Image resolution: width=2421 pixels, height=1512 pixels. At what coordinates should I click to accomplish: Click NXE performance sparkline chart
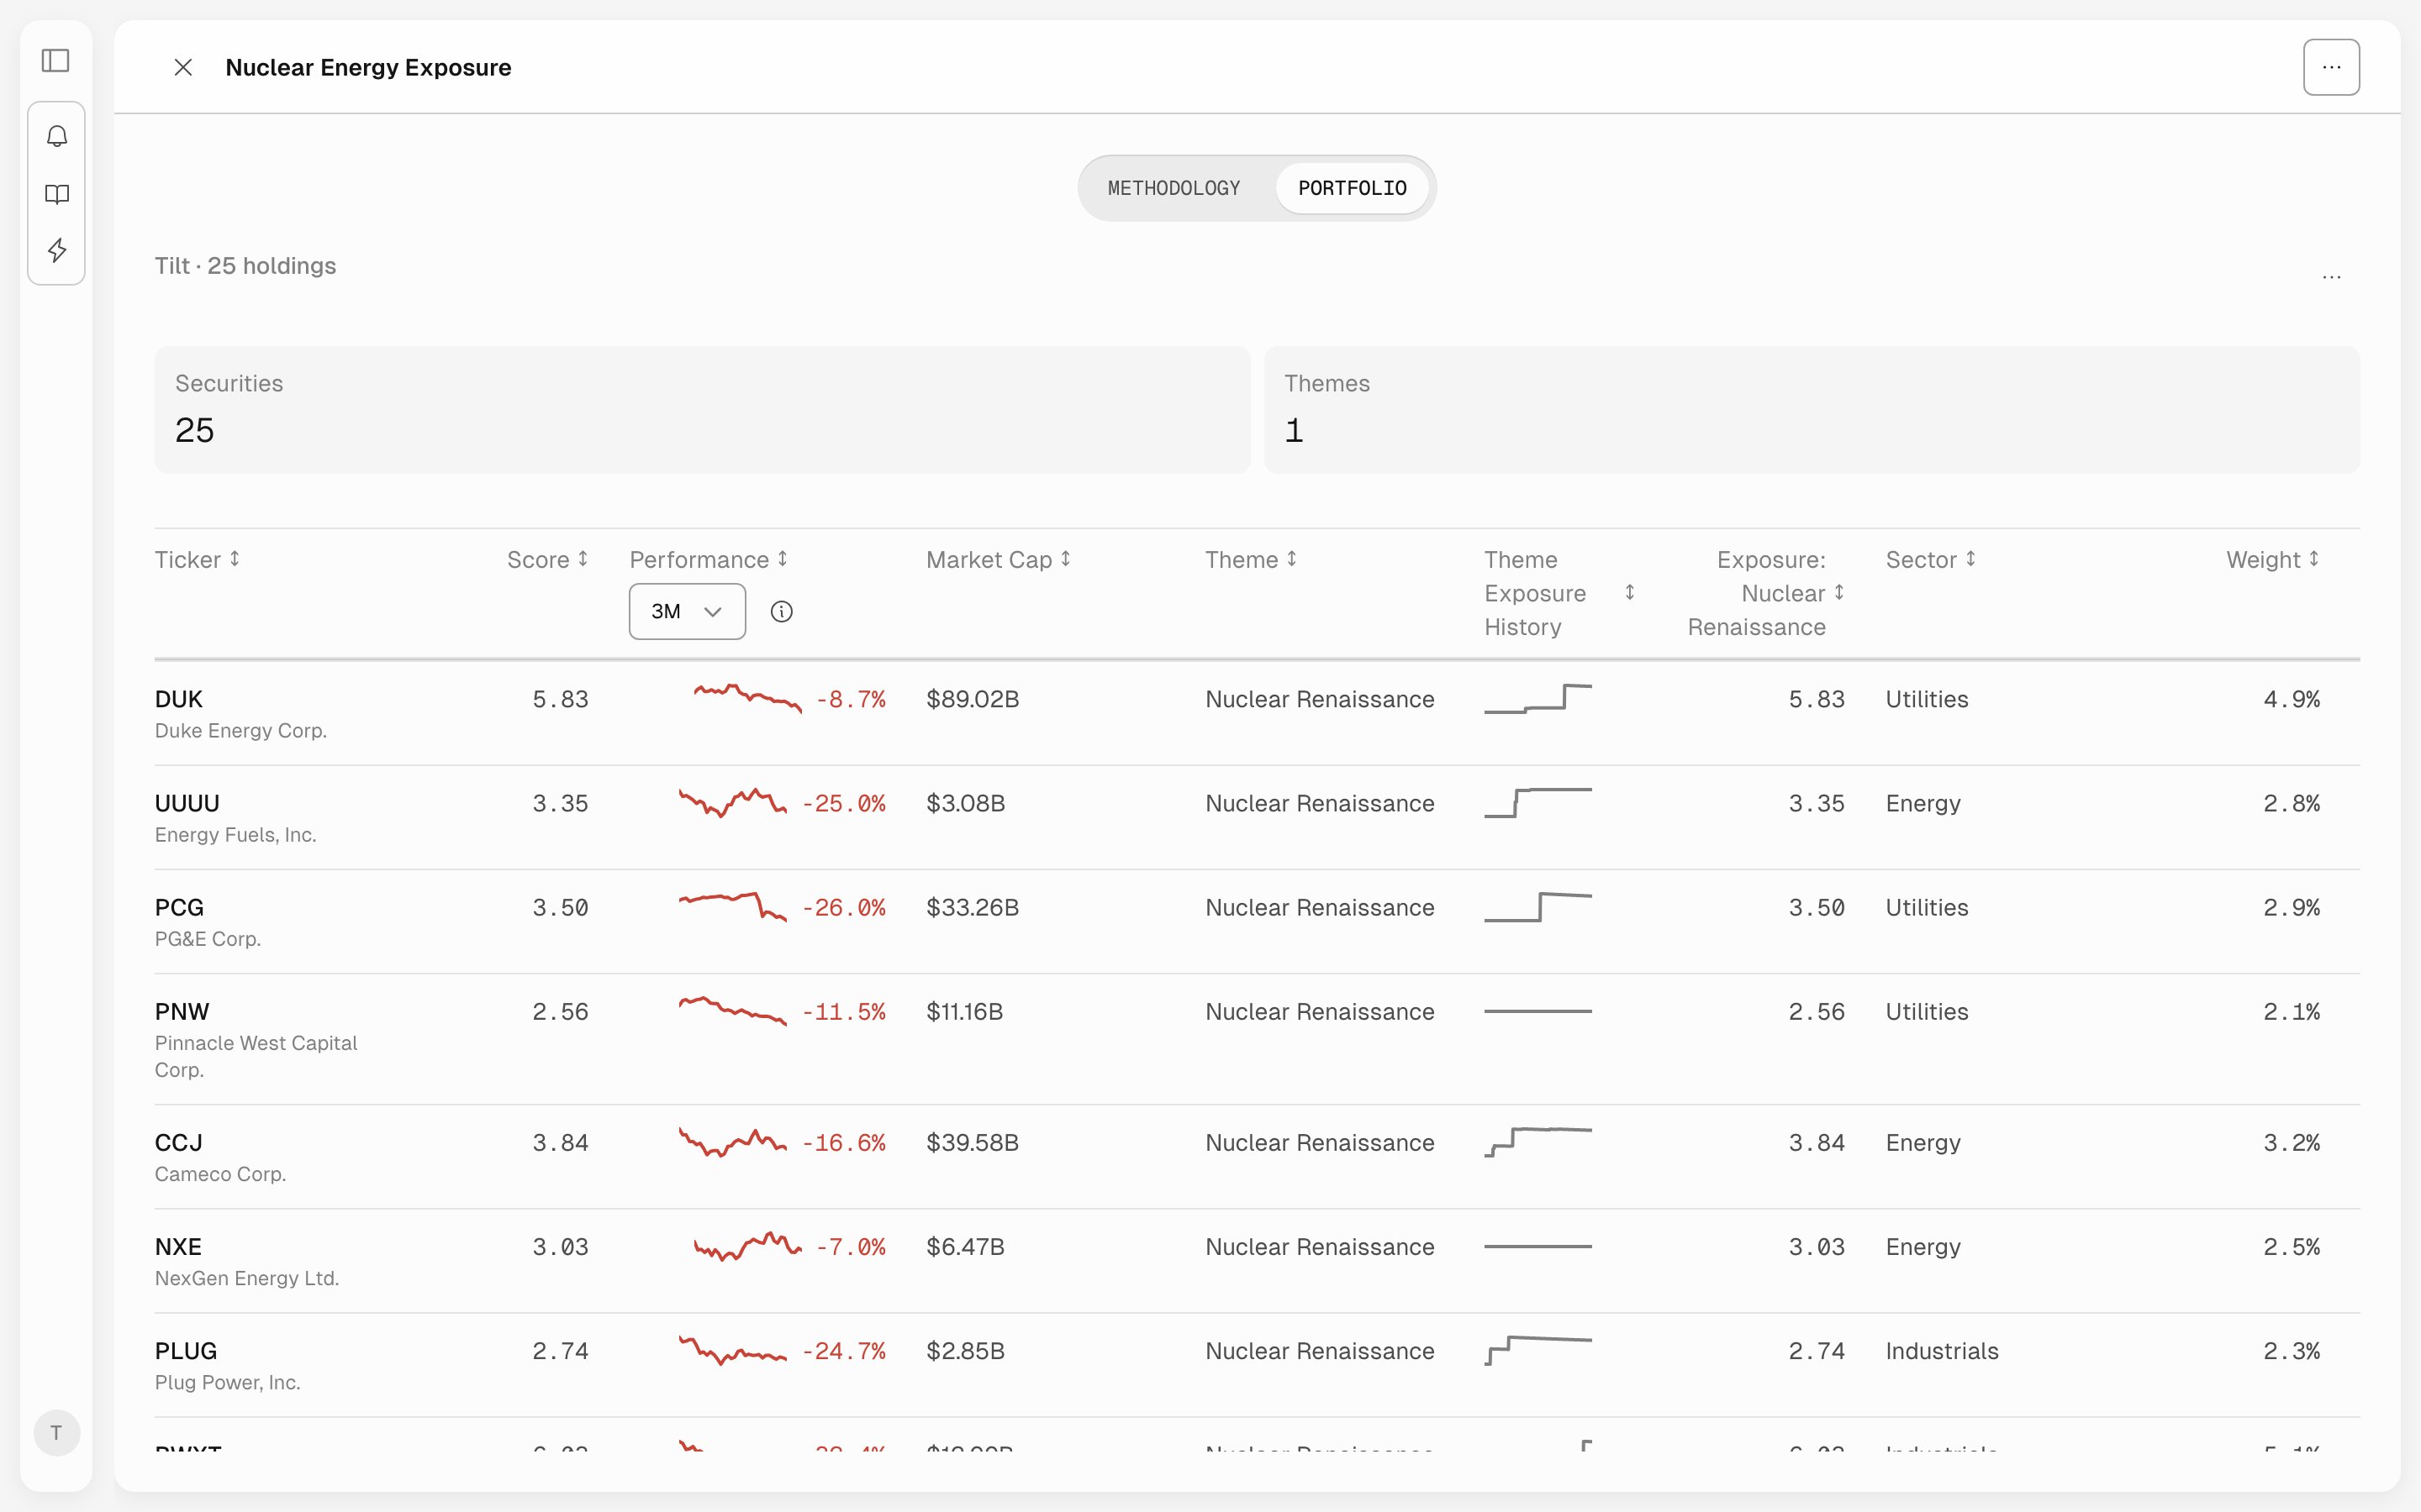point(747,1246)
